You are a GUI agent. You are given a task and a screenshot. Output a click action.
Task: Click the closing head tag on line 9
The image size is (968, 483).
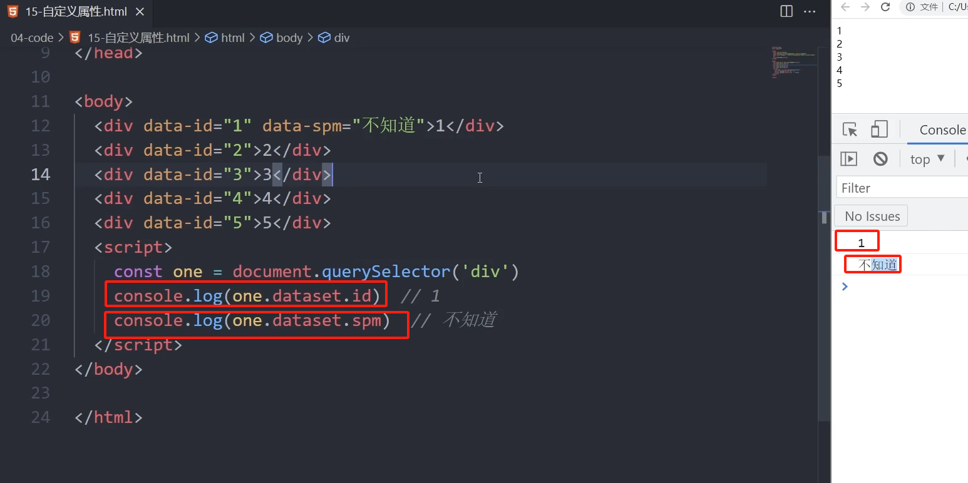click(108, 53)
